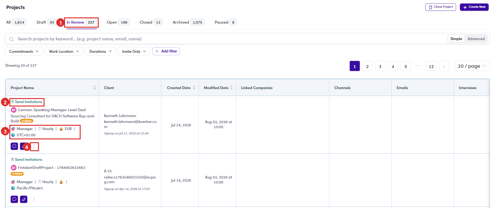Go to pagination page 5
Viewport: 495px width, 208px height.
point(406,66)
